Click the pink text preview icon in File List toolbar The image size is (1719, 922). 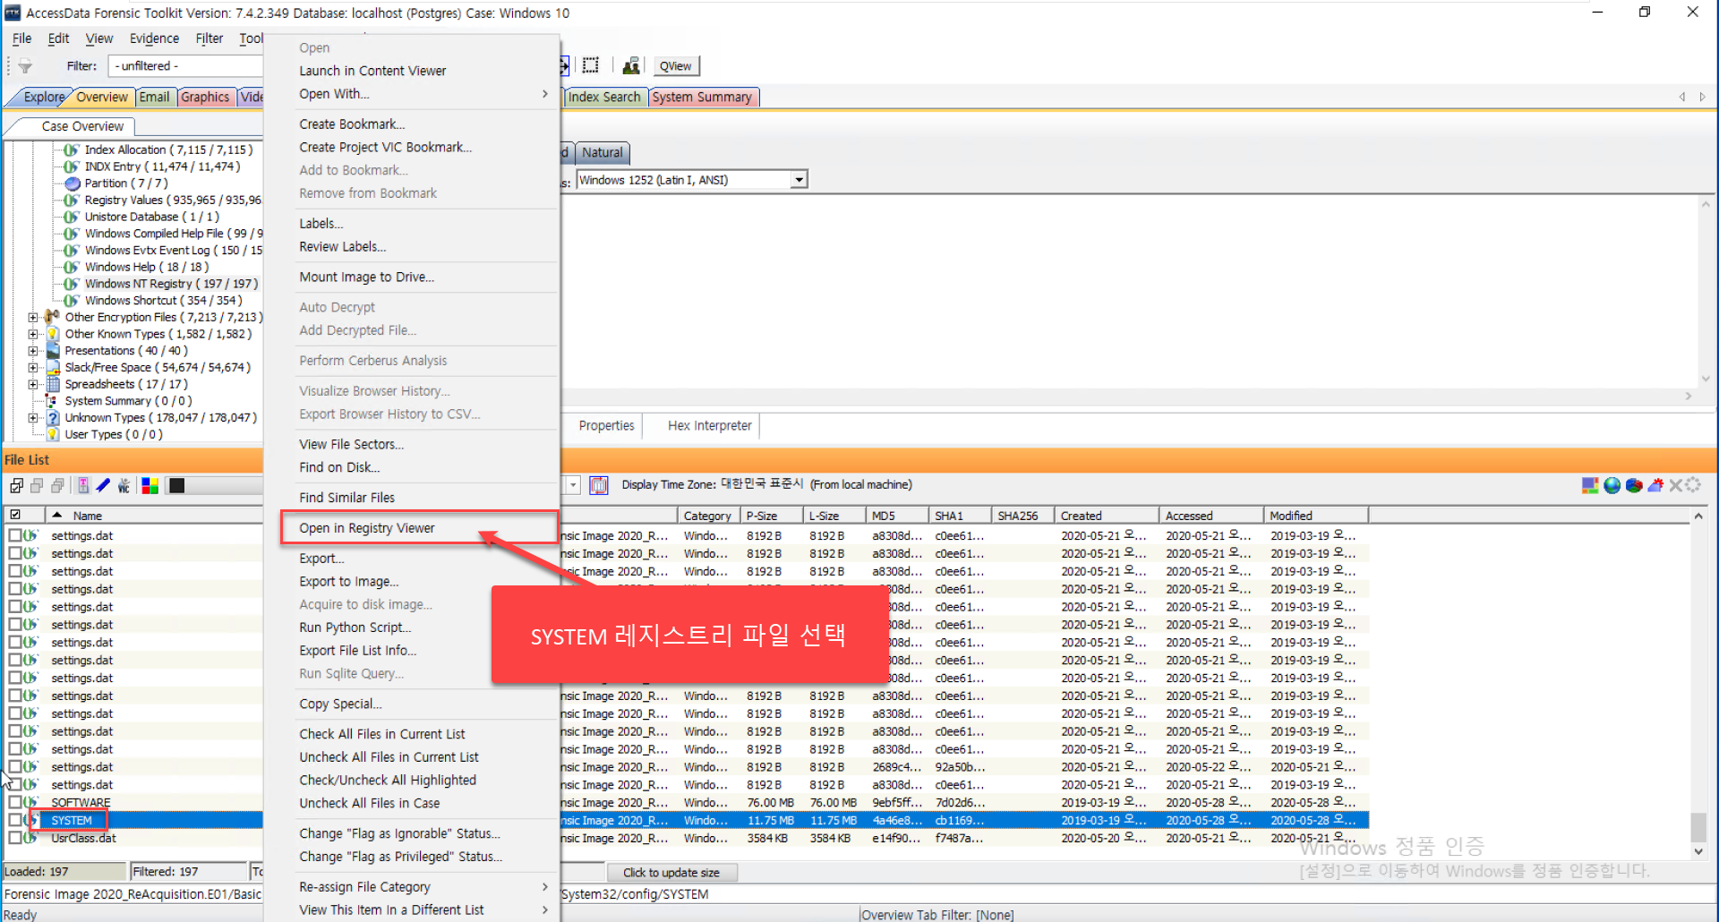83,486
